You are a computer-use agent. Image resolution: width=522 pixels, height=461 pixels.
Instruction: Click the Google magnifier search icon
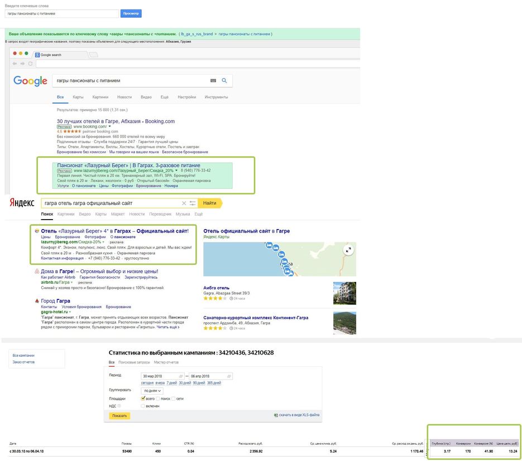pyautogui.click(x=224, y=80)
